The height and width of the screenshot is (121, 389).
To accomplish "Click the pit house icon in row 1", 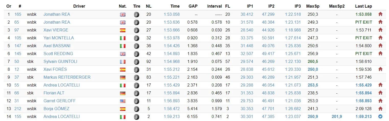I will [x=380, y=14].
